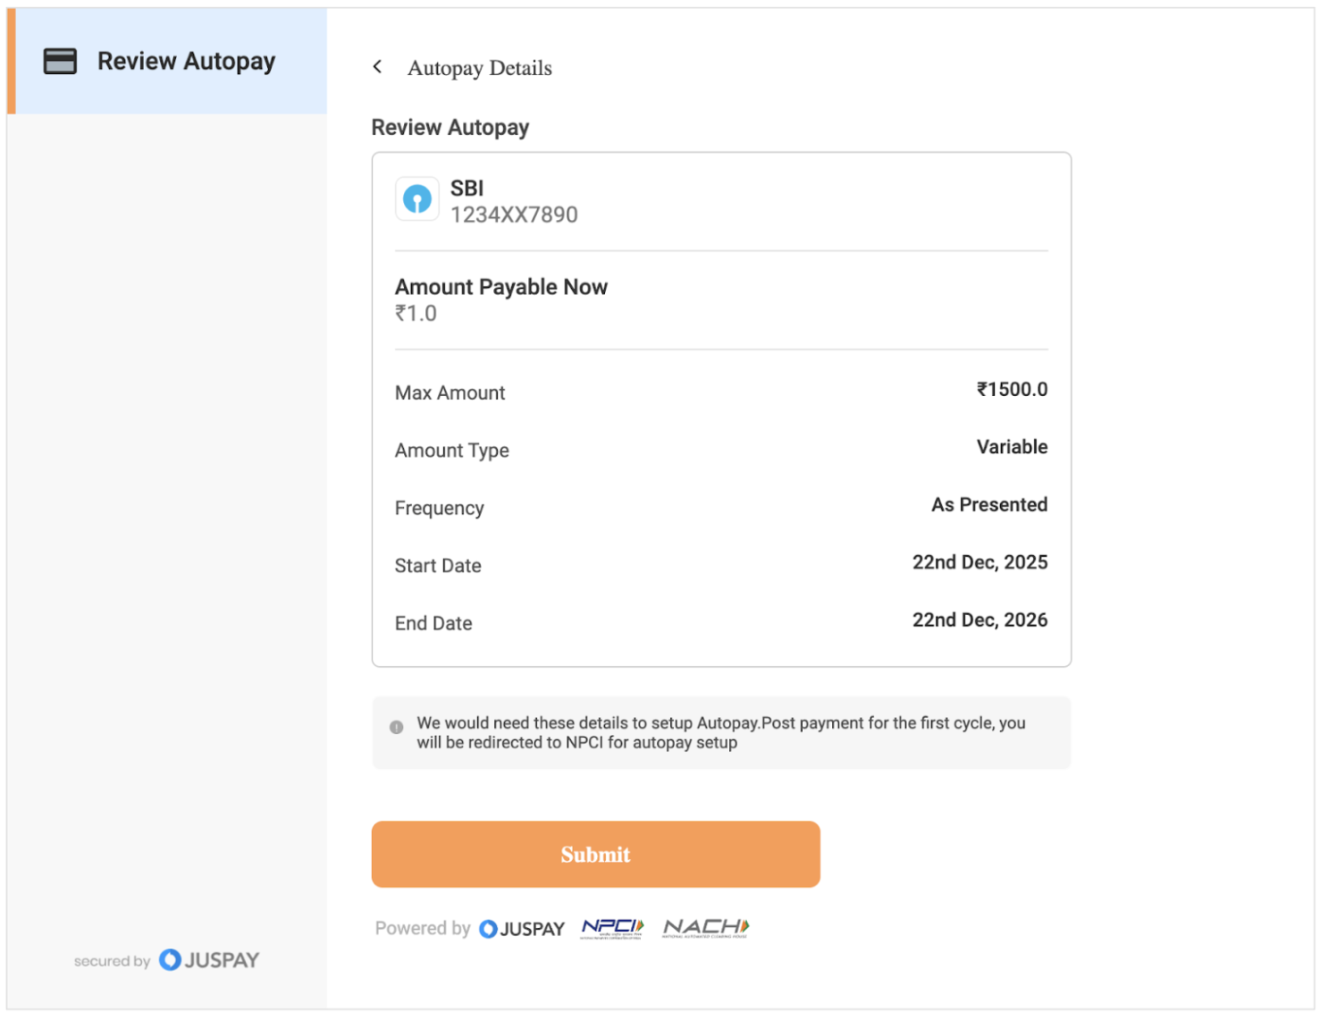Click the back chevron beside Autopay Details
Screen dimensions: 1328x1021
[x=377, y=67]
